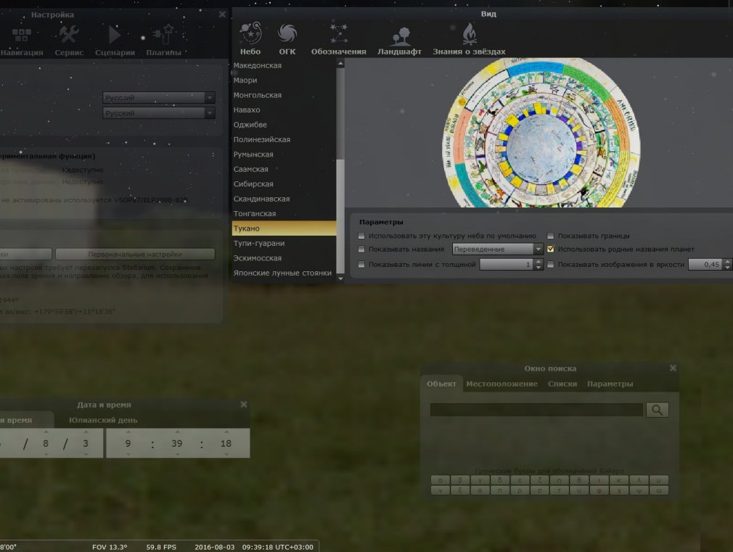Viewport: 733px width, 552px height.
Task: Click the magnifier search icon in Окно поиска
Action: pyautogui.click(x=658, y=410)
